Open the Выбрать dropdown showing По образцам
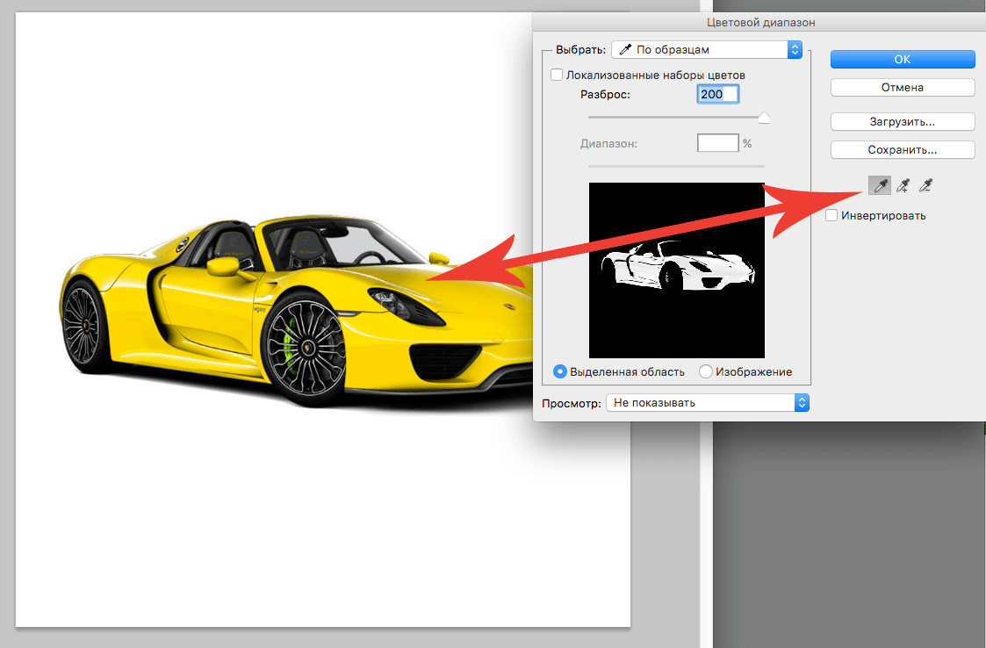The height and width of the screenshot is (648, 986). click(707, 50)
